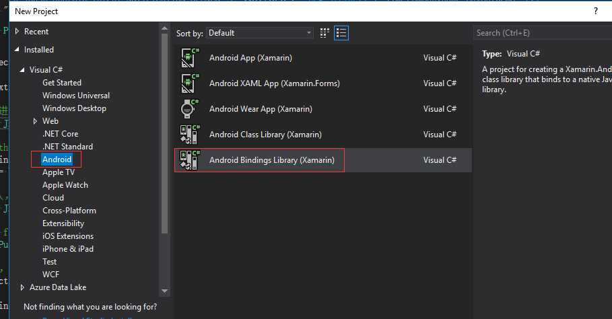
Task: Click the Android Wear App watch icon
Action: (x=190, y=109)
